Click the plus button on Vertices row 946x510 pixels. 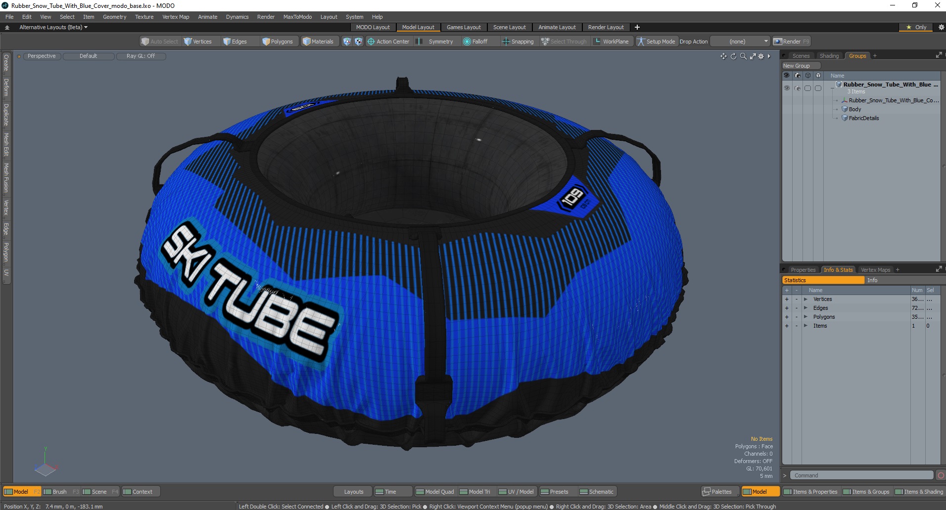click(787, 299)
